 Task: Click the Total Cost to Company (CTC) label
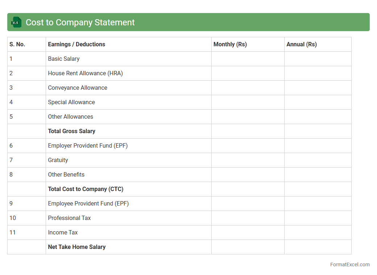128,189
